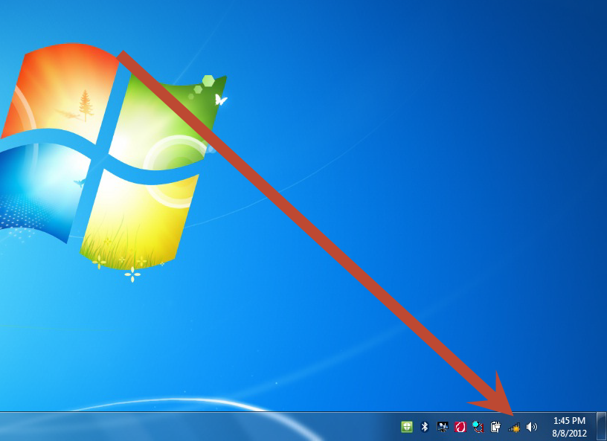Click the monitor display tray icon
The image size is (607, 441).
coord(443,427)
